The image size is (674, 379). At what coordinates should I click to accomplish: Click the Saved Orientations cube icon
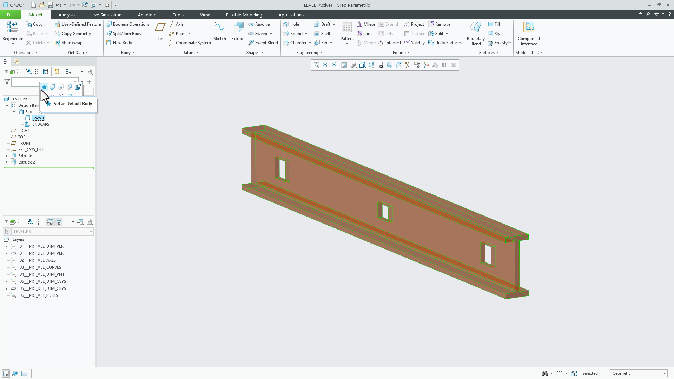[371, 65]
